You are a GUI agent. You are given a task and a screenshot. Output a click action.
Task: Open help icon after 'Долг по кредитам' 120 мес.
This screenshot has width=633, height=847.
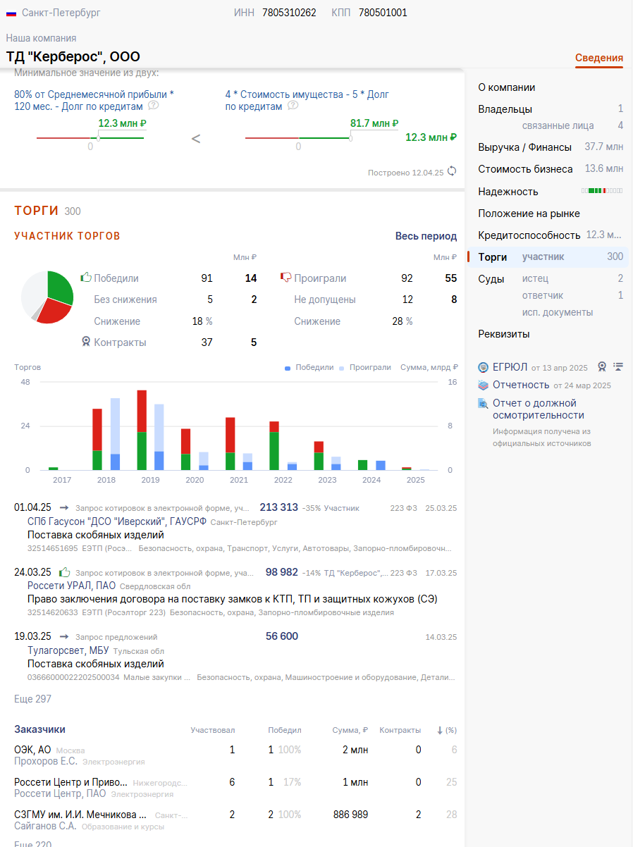click(153, 106)
